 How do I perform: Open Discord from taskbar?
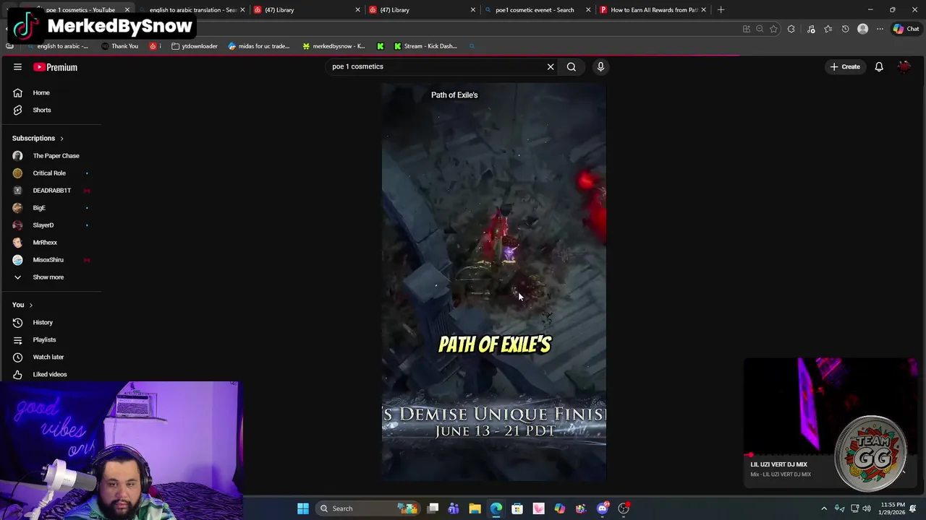tap(603, 508)
